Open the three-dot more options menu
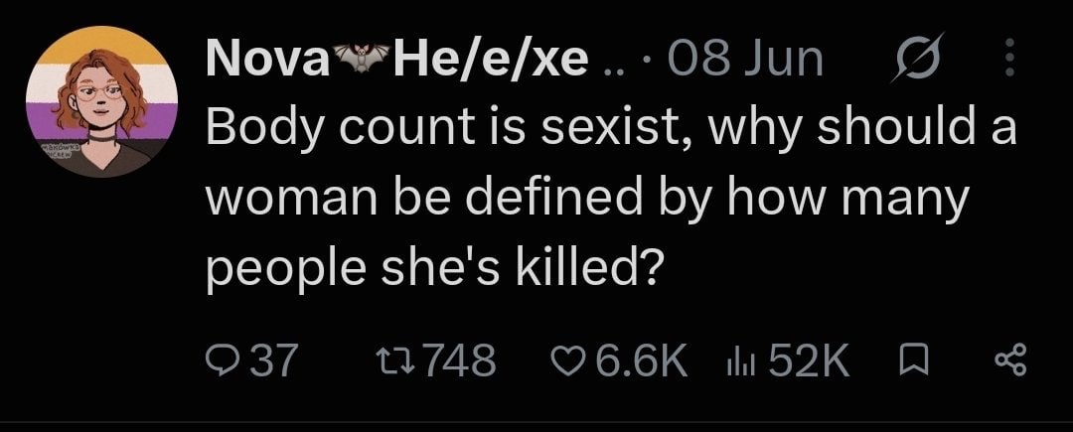The height and width of the screenshot is (432, 1073). (x=1010, y=58)
